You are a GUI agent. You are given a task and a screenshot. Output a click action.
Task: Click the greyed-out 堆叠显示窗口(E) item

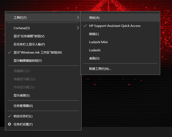tap(24, 79)
